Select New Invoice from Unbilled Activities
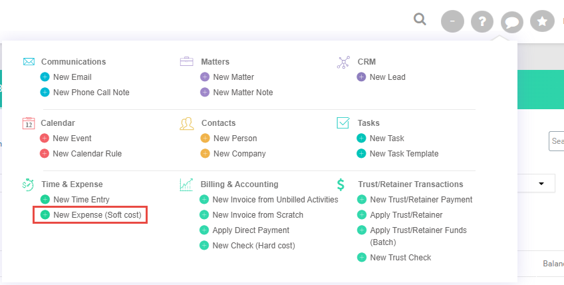Viewport: 564px width, 285px height. coord(275,200)
